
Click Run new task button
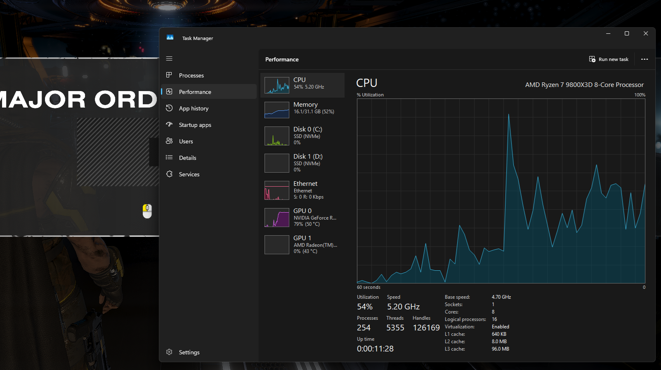(x=609, y=59)
